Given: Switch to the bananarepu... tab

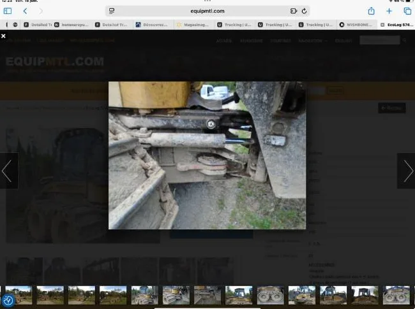Looking at the screenshot, I should click(x=72, y=25).
